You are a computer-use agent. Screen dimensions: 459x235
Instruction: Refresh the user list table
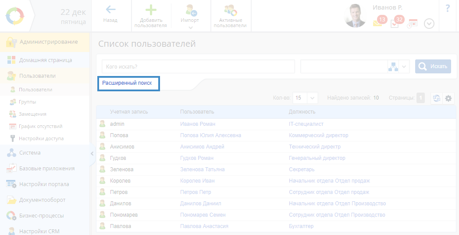click(x=437, y=98)
